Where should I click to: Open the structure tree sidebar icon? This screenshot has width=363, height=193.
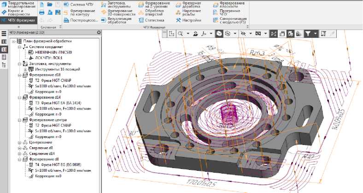coord(4,65)
